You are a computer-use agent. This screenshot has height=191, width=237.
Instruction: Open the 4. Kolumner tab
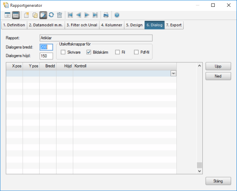pos(112,25)
